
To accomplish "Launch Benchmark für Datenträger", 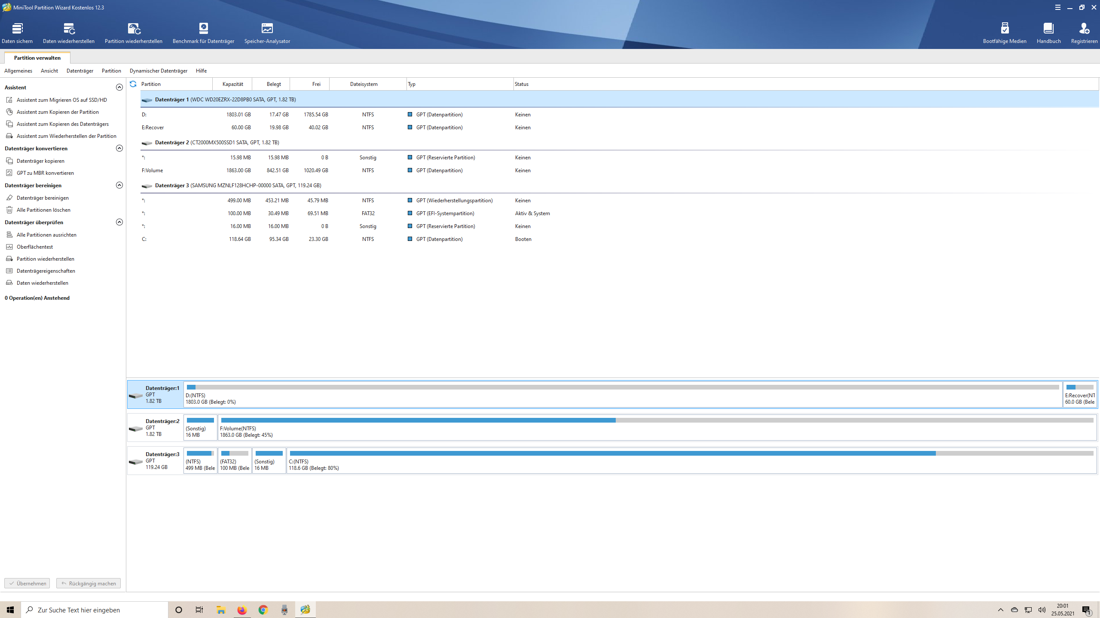I will tap(203, 32).
